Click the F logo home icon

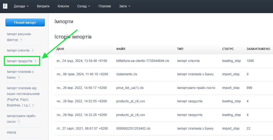[5, 6]
